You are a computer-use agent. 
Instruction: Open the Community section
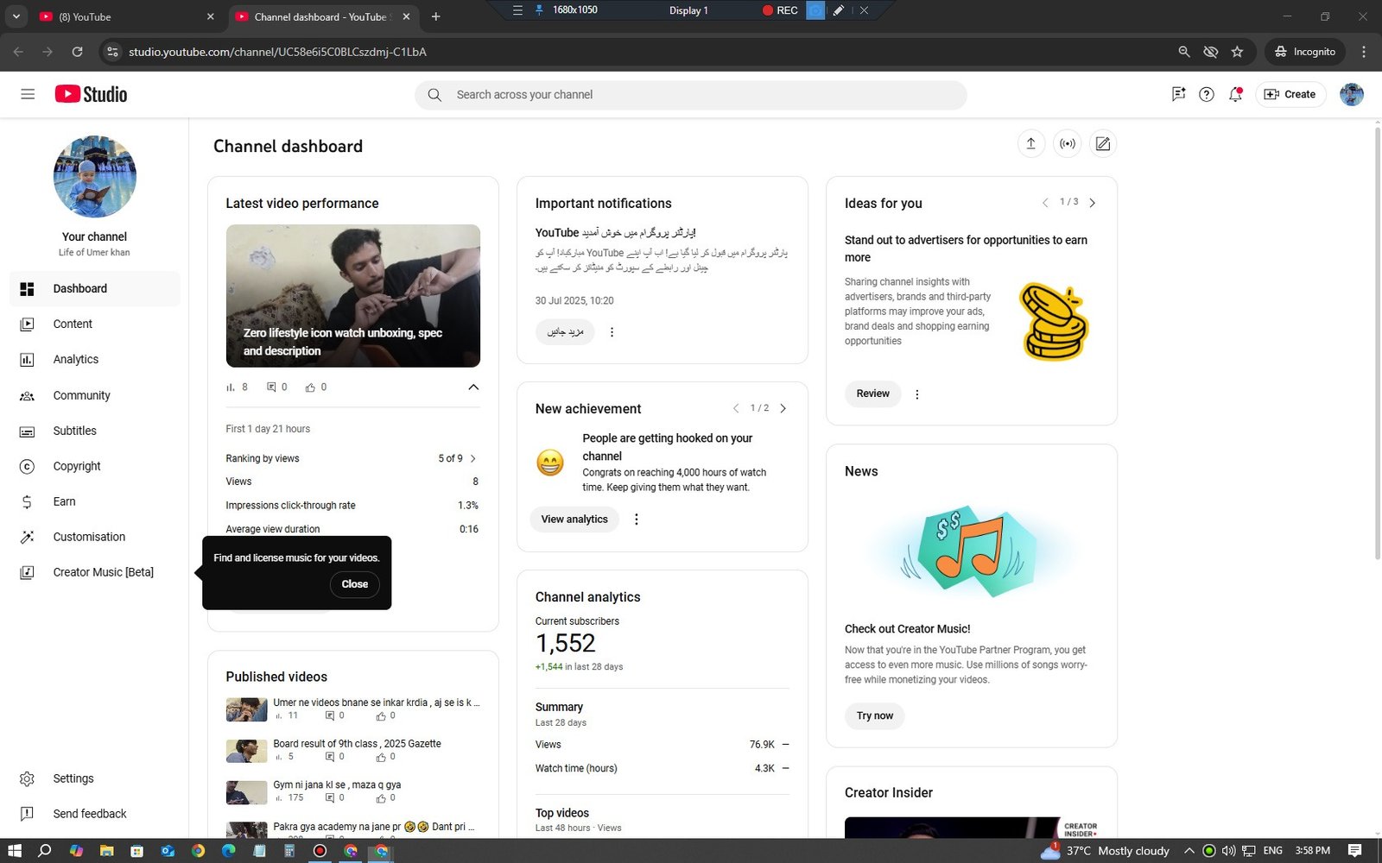coord(95,395)
